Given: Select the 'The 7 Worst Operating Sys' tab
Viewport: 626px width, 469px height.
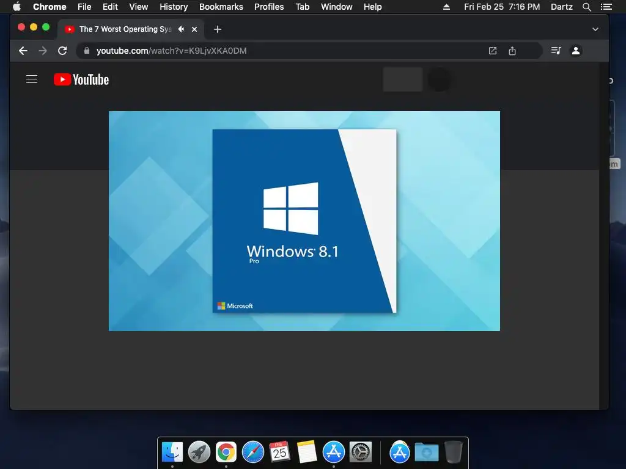Looking at the screenshot, I should (125, 29).
